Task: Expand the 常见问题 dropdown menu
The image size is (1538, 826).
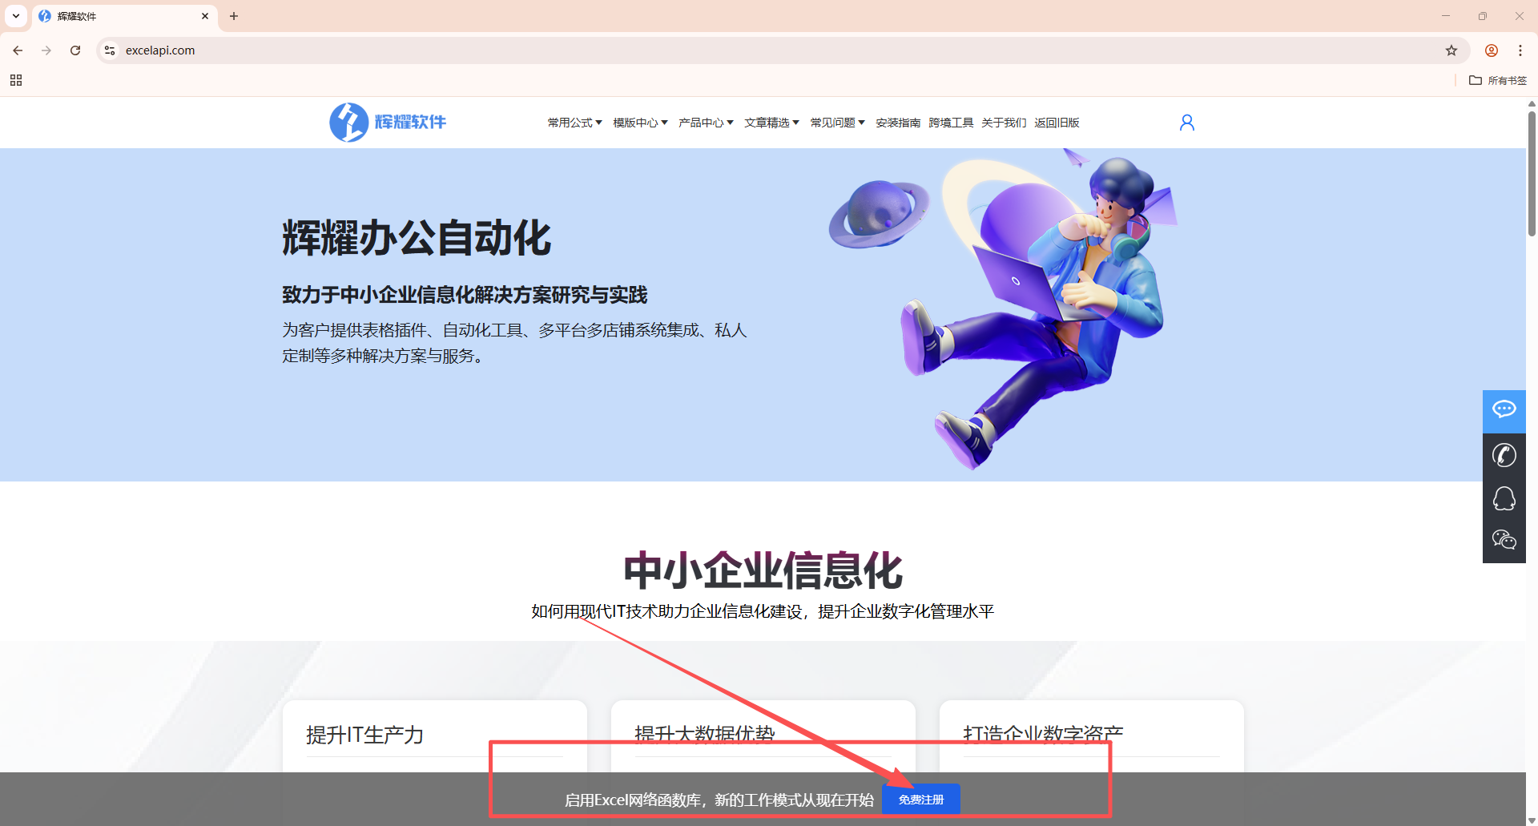Action: (837, 123)
